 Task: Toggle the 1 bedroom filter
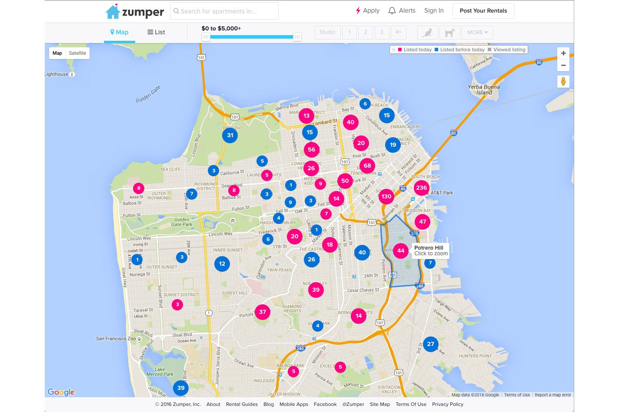click(x=349, y=32)
